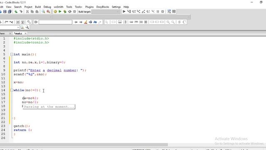
Task: Click the S toolbar icon
Action: (x=179, y=22)
